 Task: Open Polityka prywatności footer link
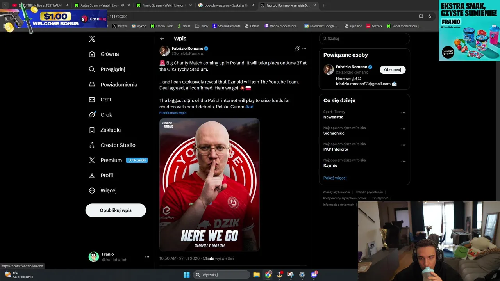pos(369,192)
